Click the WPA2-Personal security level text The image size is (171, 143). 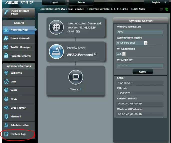[x=79, y=55]
